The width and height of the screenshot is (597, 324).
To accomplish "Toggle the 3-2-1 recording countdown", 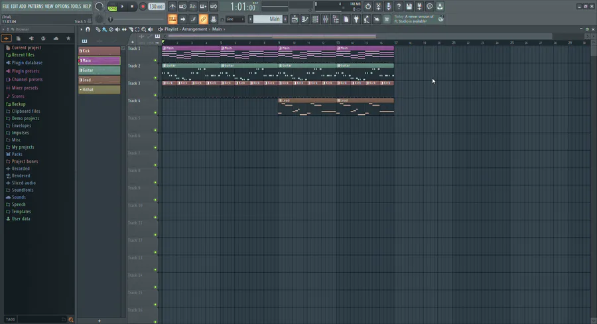I will pos(193,7).
